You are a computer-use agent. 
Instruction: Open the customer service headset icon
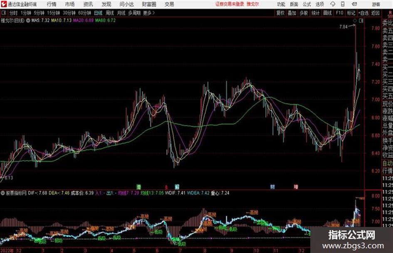(333, 4)
